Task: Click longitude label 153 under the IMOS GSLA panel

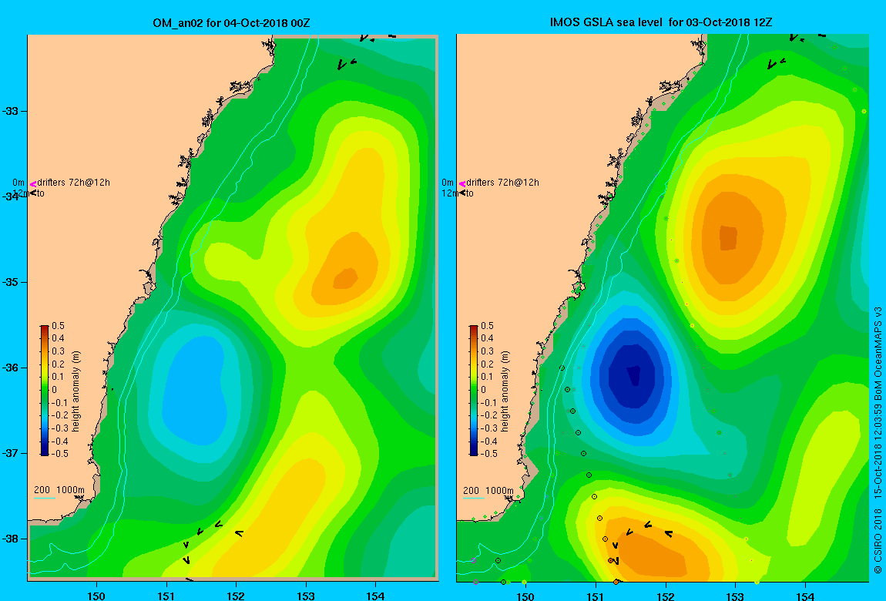Action: pyautogui.click(x=735, y=596)
